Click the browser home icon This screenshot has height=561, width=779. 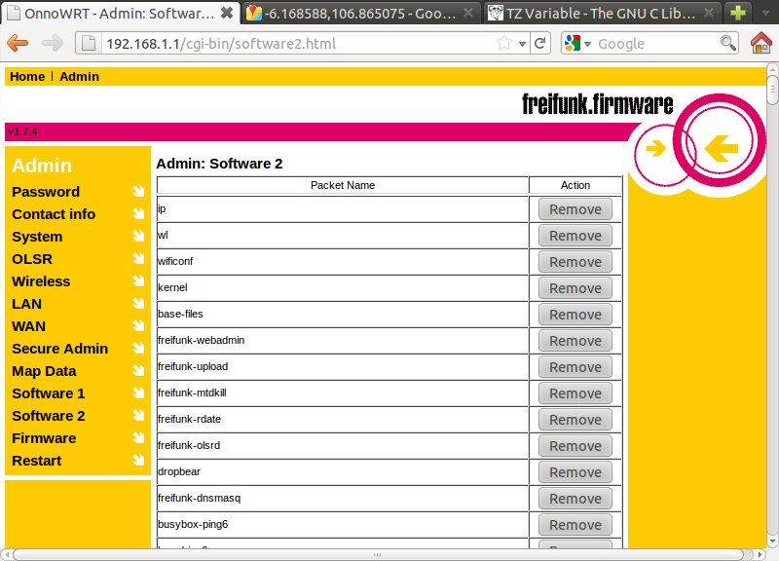761,43
